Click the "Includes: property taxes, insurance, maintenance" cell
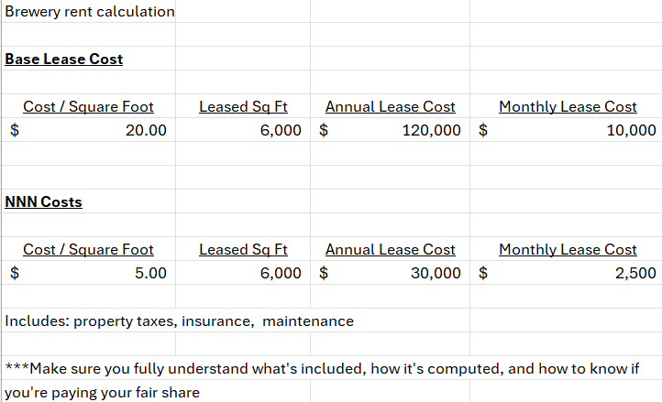 179,321
